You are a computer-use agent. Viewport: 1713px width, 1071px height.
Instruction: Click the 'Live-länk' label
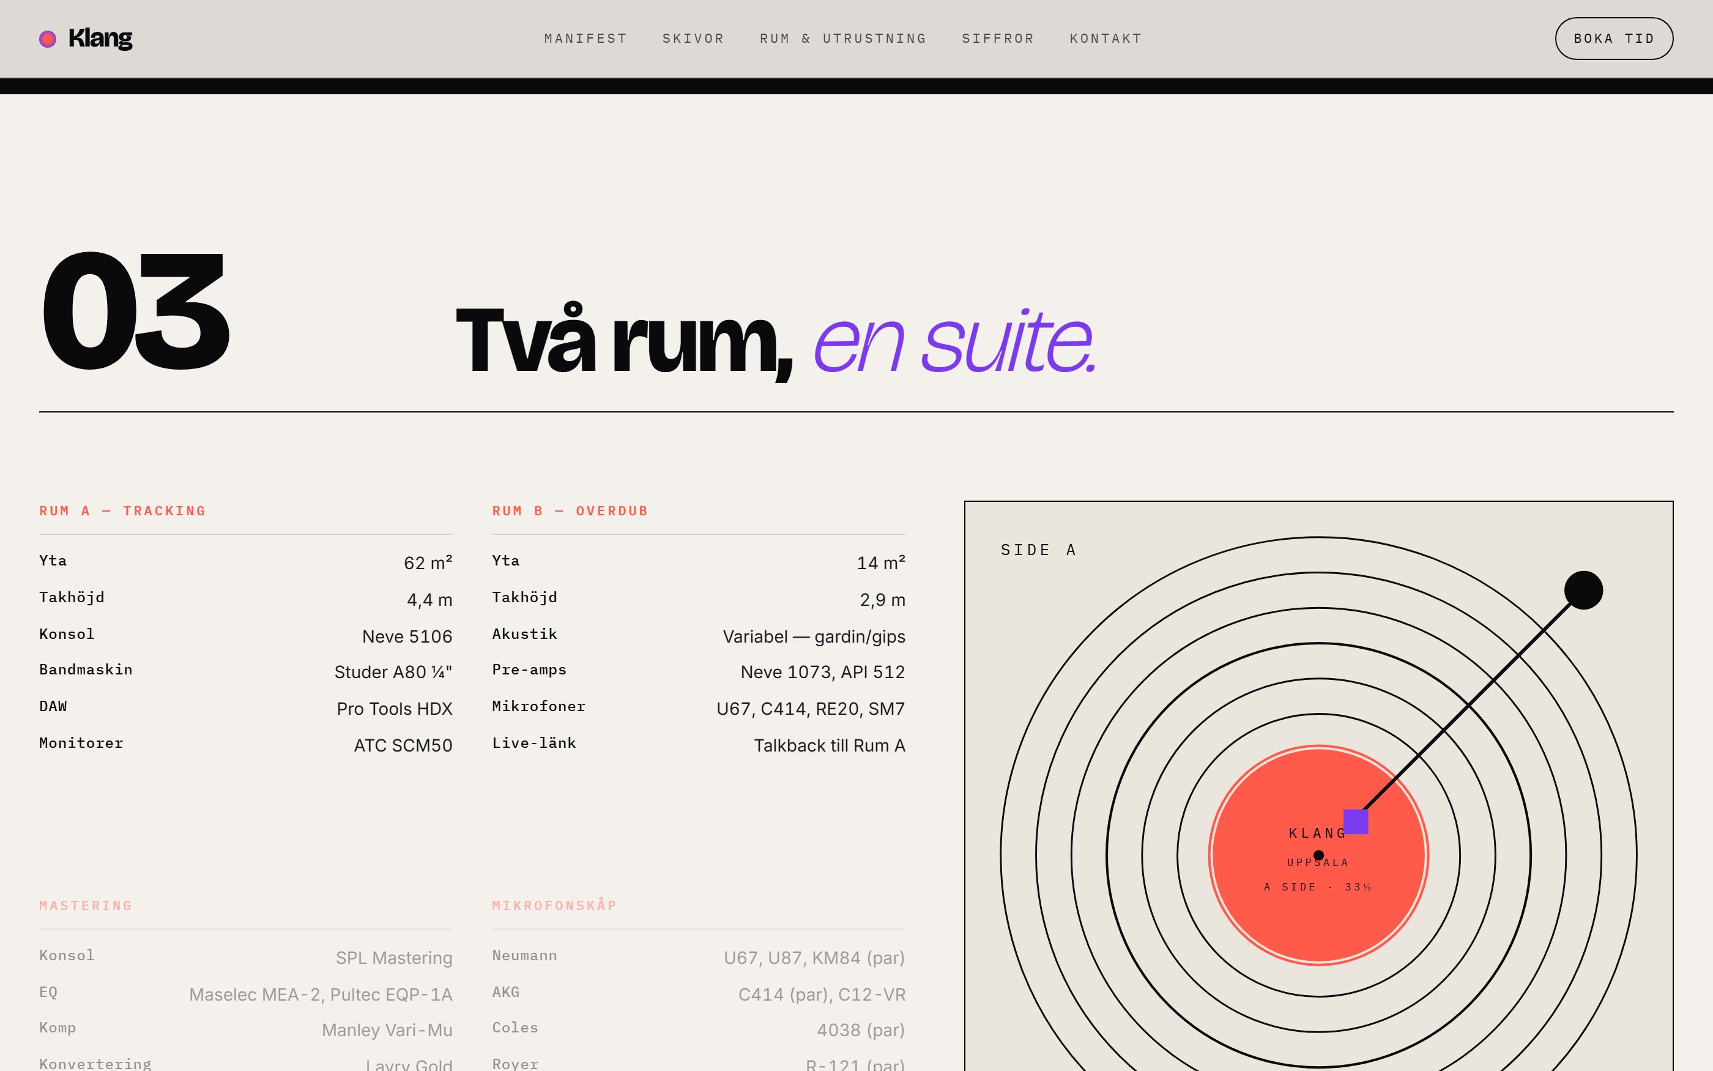pyautogui.click(x=533, y=743)
